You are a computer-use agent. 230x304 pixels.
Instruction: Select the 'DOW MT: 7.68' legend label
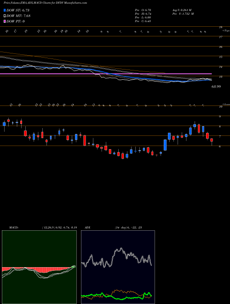tap(18, 16)
